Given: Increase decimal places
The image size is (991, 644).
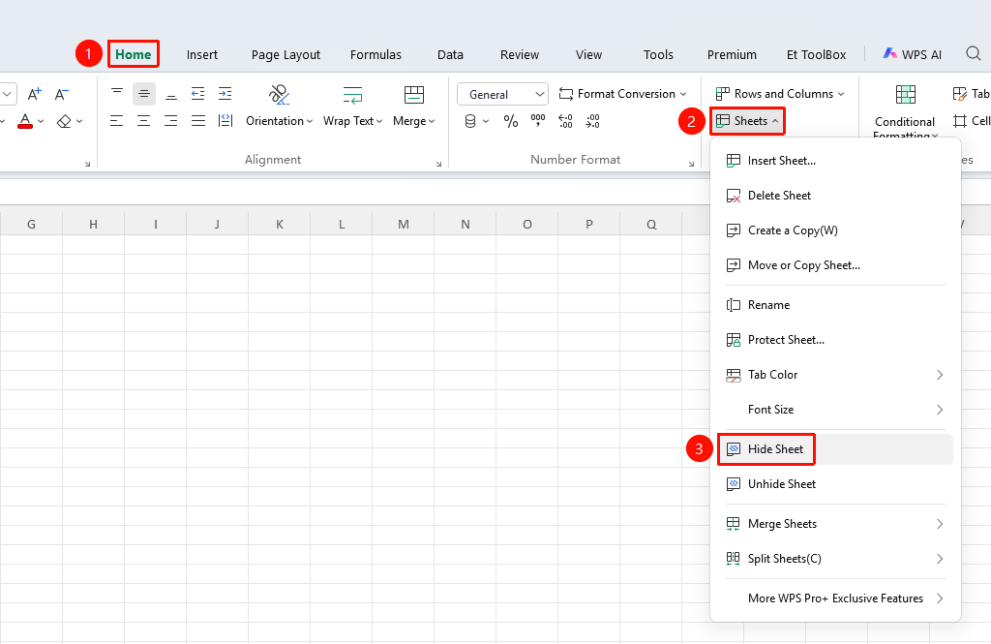Looking at the screenshot, I should pos(565,121).
